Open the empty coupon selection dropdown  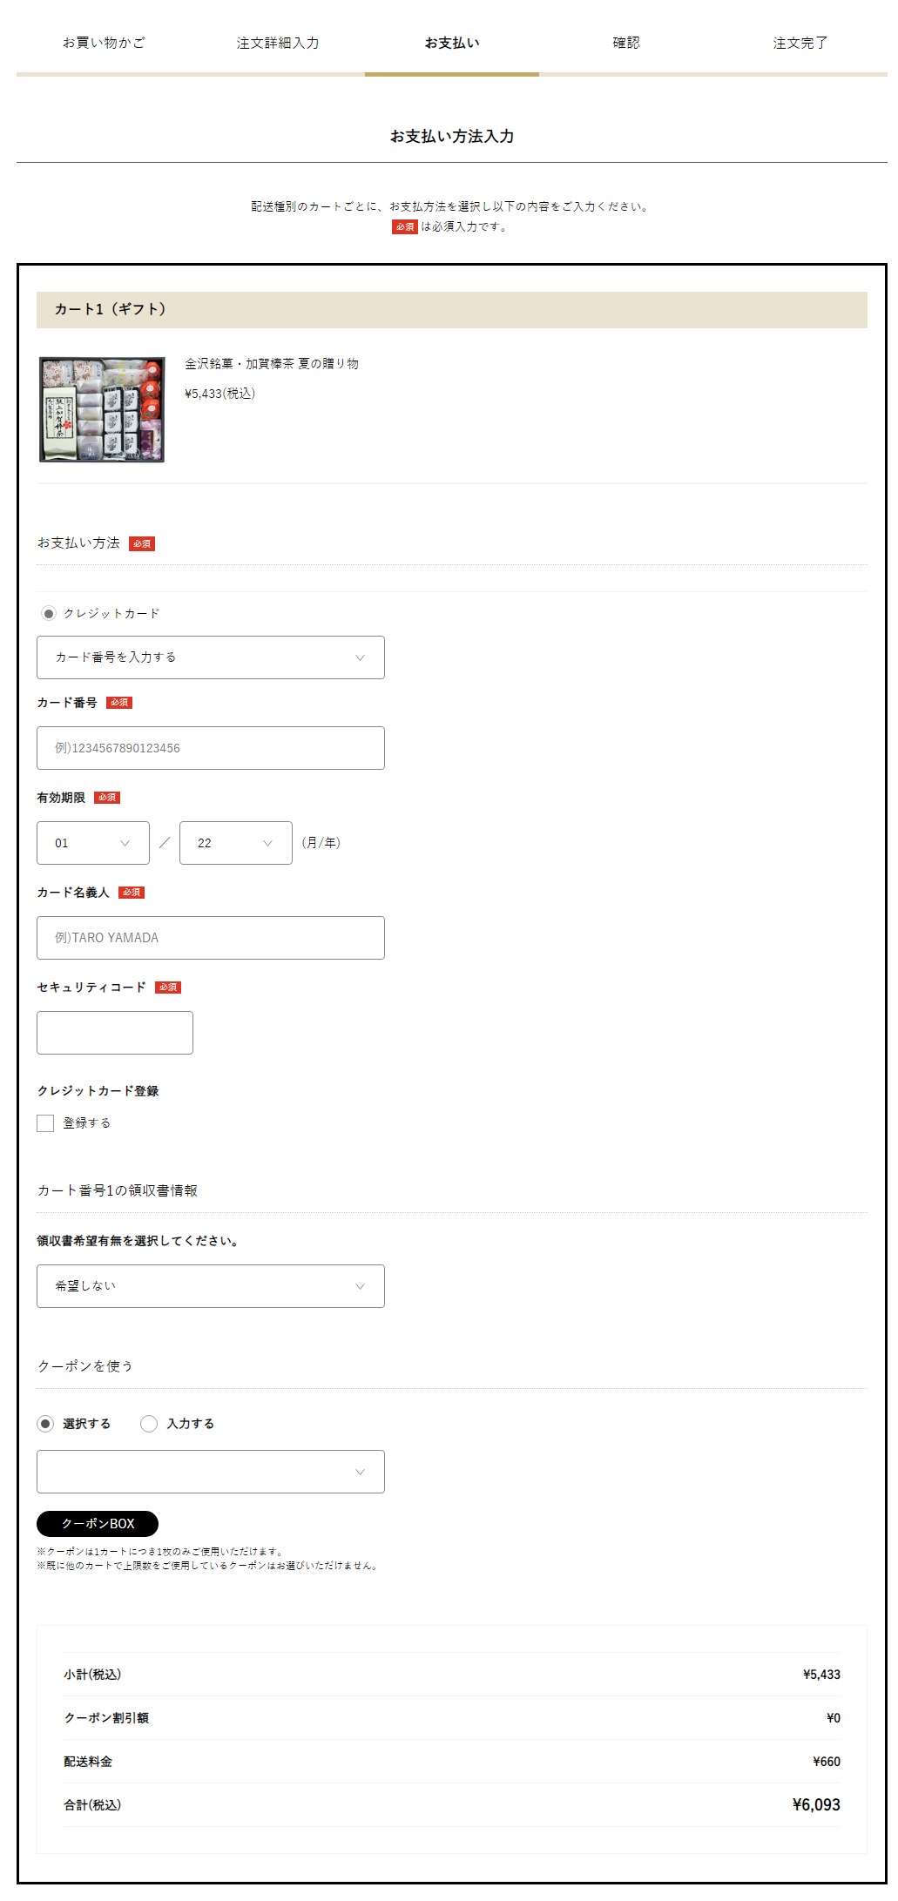[211, 1472]
